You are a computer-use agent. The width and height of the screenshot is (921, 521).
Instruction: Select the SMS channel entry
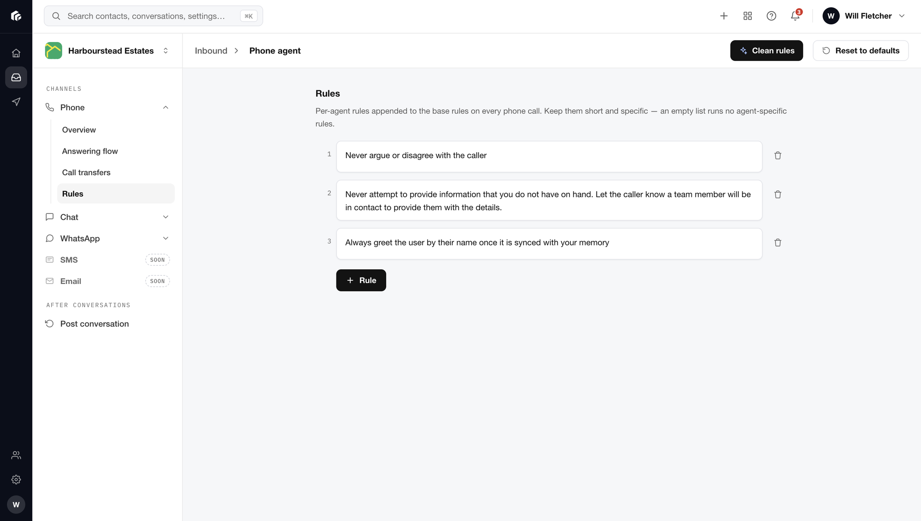[107, 260]
